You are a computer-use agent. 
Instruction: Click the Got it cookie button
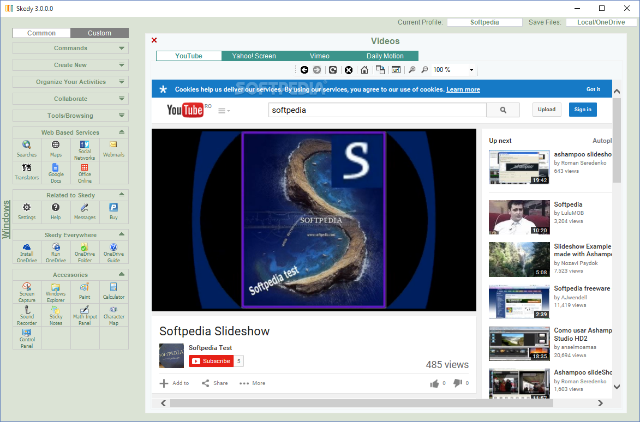pos(594,89)
